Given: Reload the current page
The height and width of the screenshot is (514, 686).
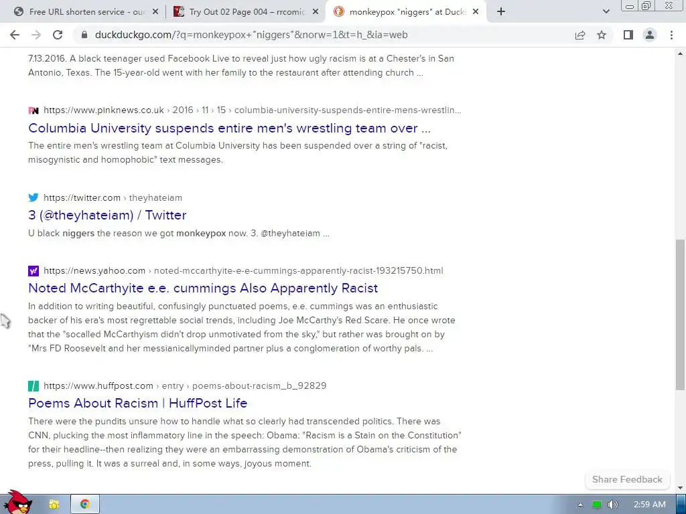Looking at the screenshot, I should pyautogui.click(x=58, y=35).
